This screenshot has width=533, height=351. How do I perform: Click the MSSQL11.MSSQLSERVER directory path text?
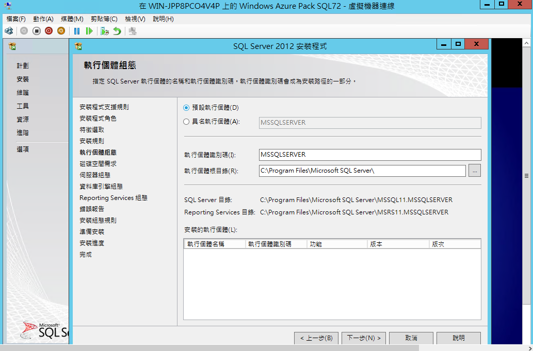click(356, 200)
